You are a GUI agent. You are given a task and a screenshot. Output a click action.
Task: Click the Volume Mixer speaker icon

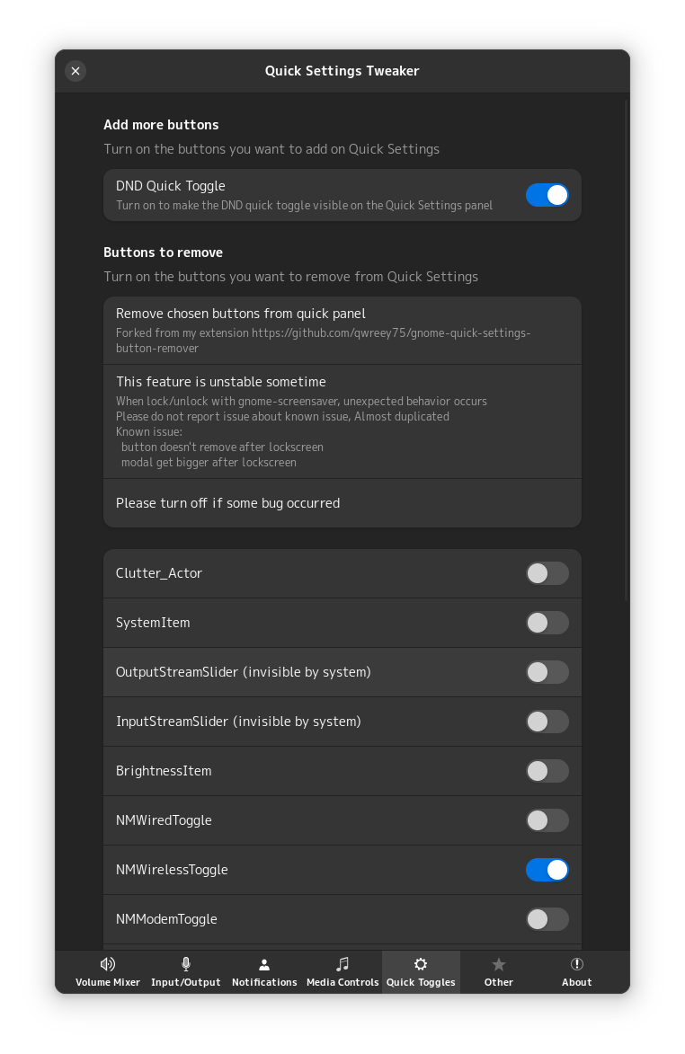108,964
